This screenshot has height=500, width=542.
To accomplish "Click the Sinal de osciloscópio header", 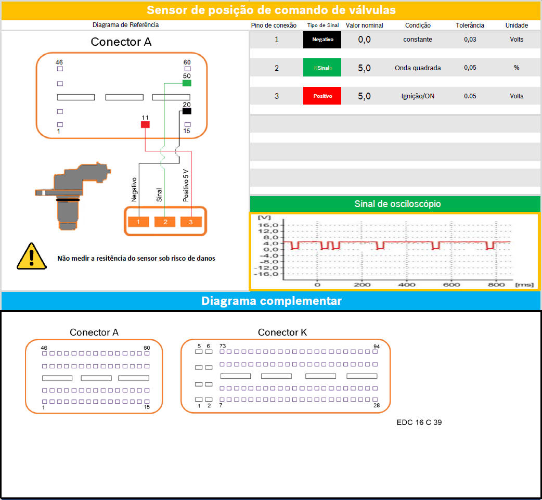I will [395, 204].
